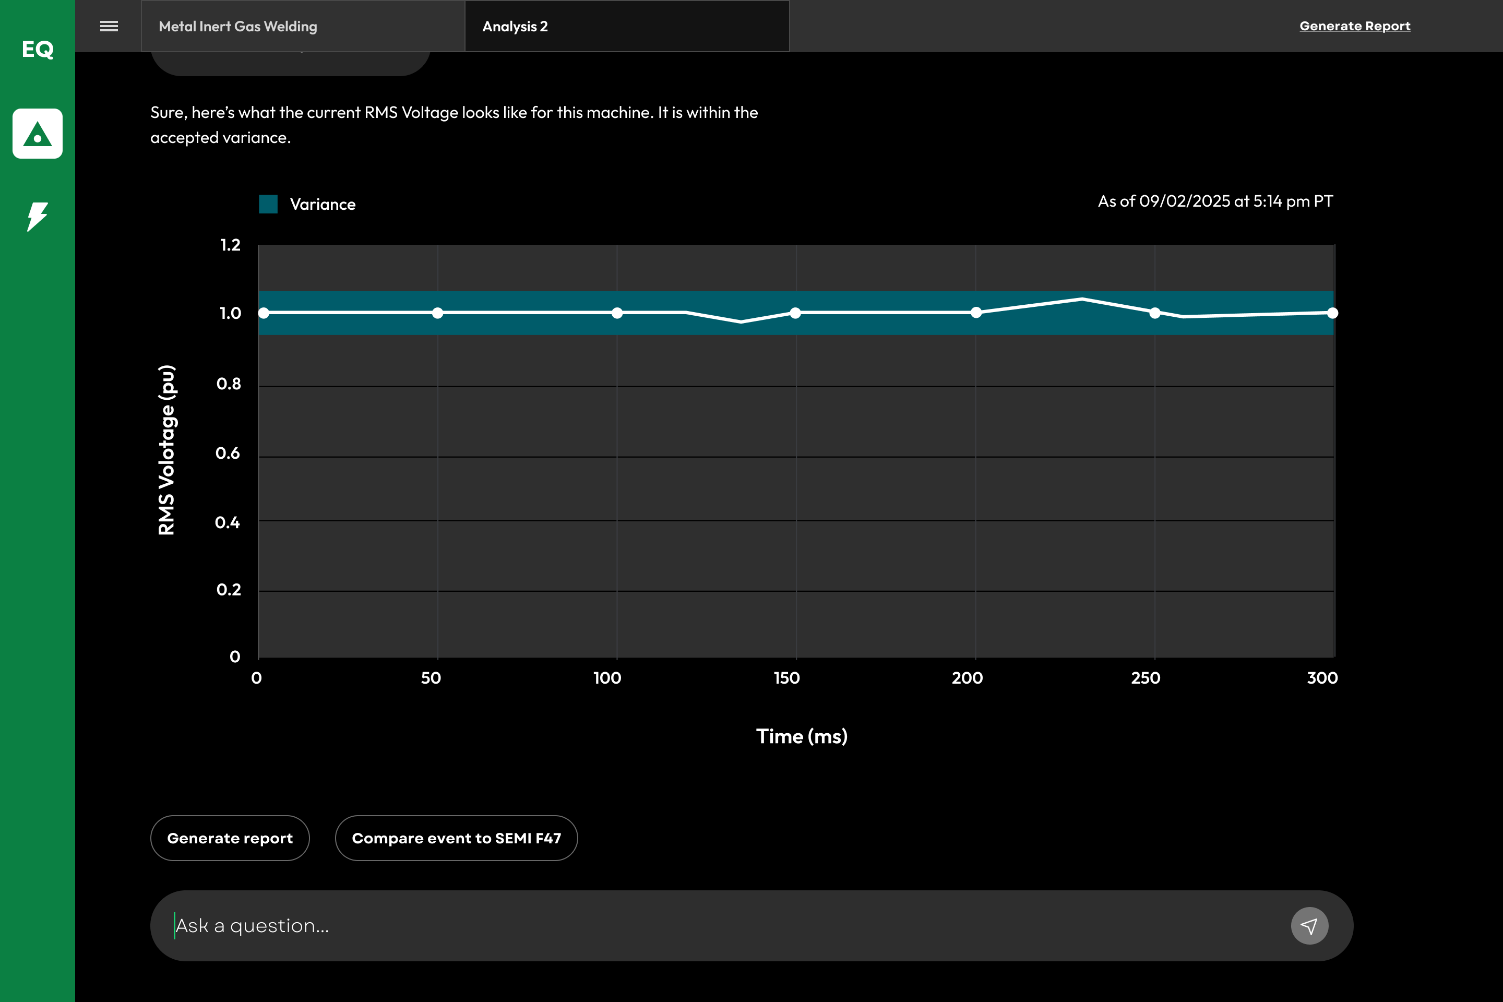Open the hamburger menu icon

(x=109, y=26)
